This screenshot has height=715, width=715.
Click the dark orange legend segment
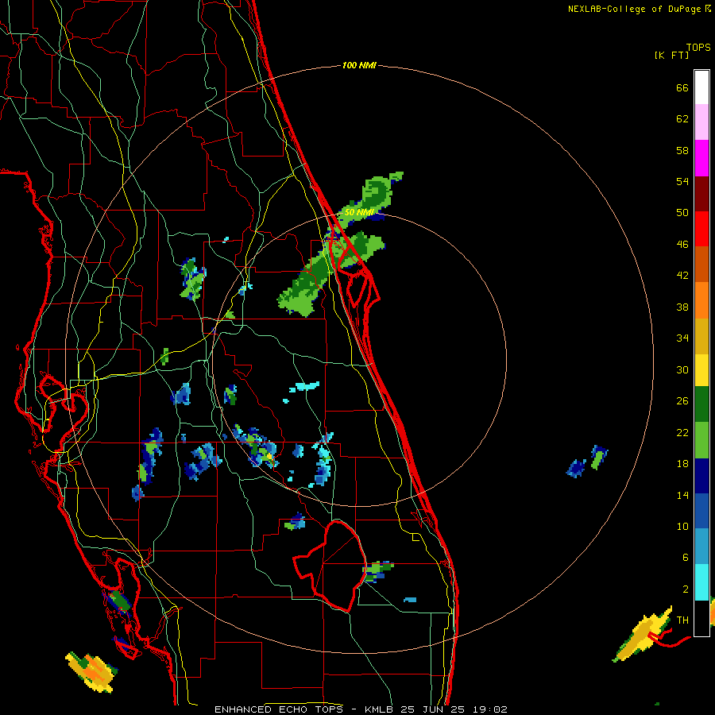701,265
